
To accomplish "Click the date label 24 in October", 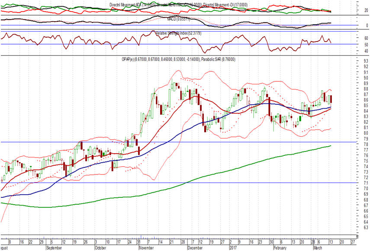I will [130, 242].
